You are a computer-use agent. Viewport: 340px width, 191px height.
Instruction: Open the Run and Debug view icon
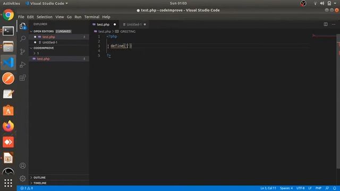tap(22, 65)
